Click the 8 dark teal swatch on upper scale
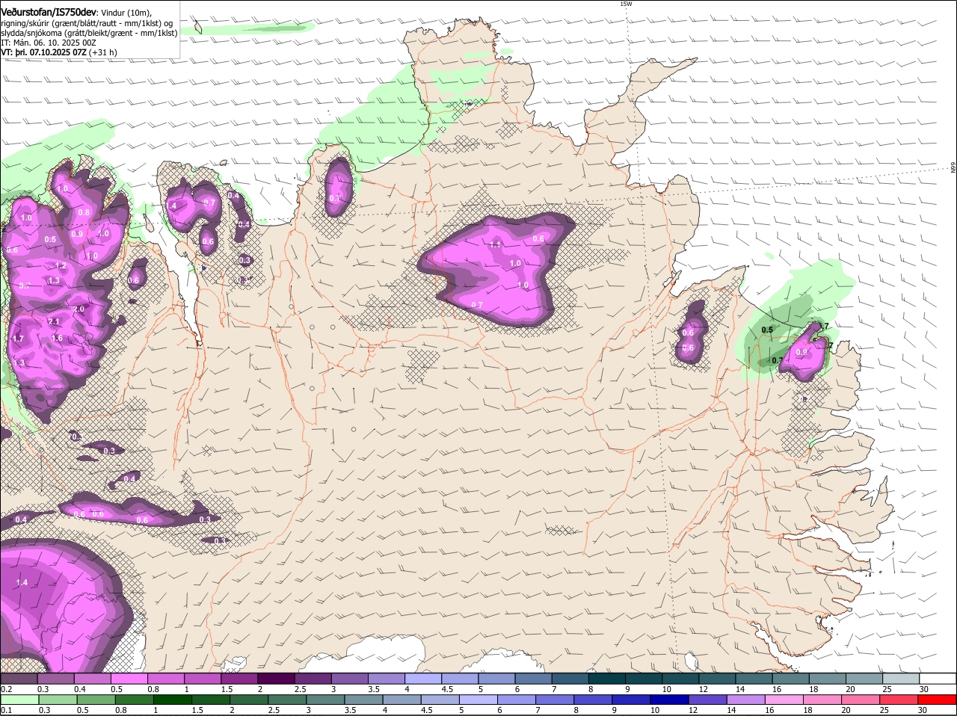Image resolution: width=957 pixels, height=716 pixels. click(x=607, y=679)
